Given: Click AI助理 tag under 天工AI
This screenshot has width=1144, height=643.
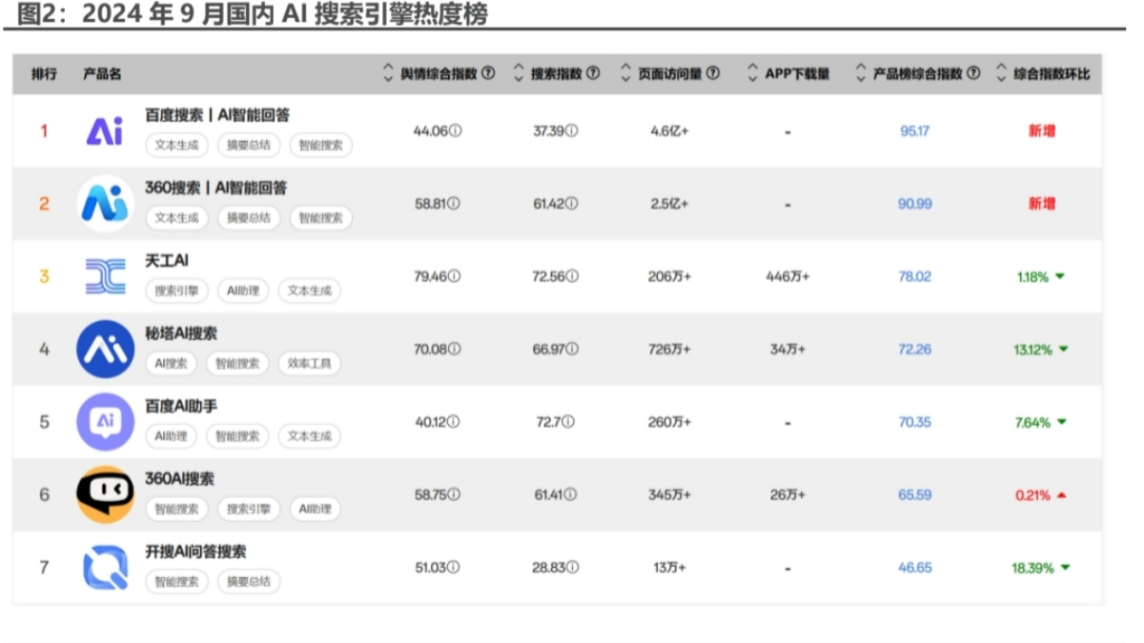Looking at the screenshot, I should click(x=243, y=291).
